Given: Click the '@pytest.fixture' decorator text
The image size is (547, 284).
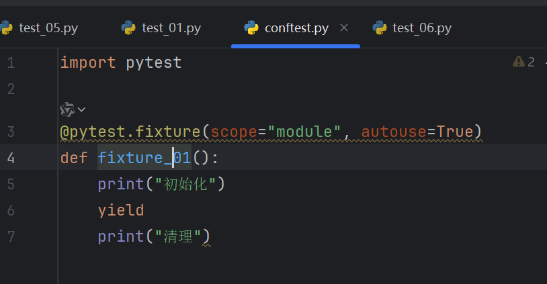Looking at the screenshot, I should (x=130, y=132).
